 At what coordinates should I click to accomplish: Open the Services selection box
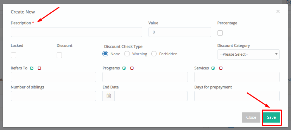237,77
